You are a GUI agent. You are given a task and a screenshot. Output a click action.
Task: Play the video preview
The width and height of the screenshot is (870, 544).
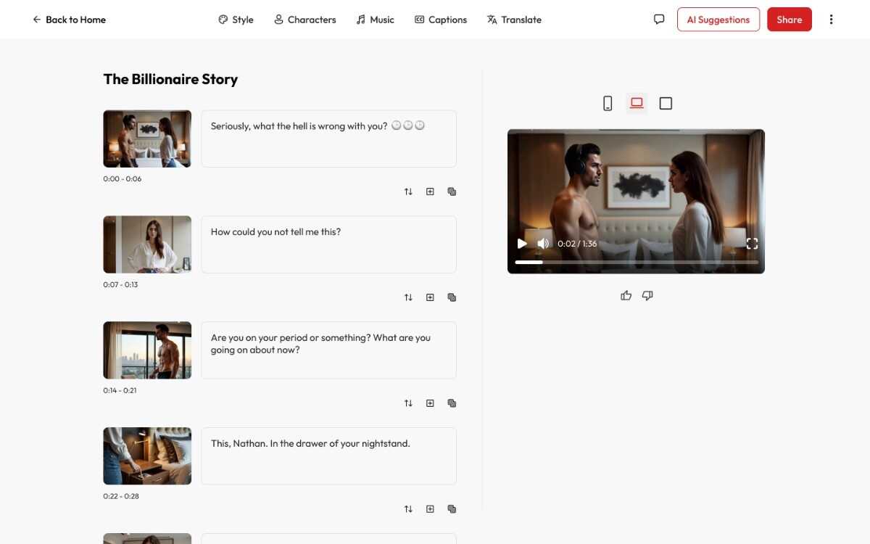coord(522,244)
